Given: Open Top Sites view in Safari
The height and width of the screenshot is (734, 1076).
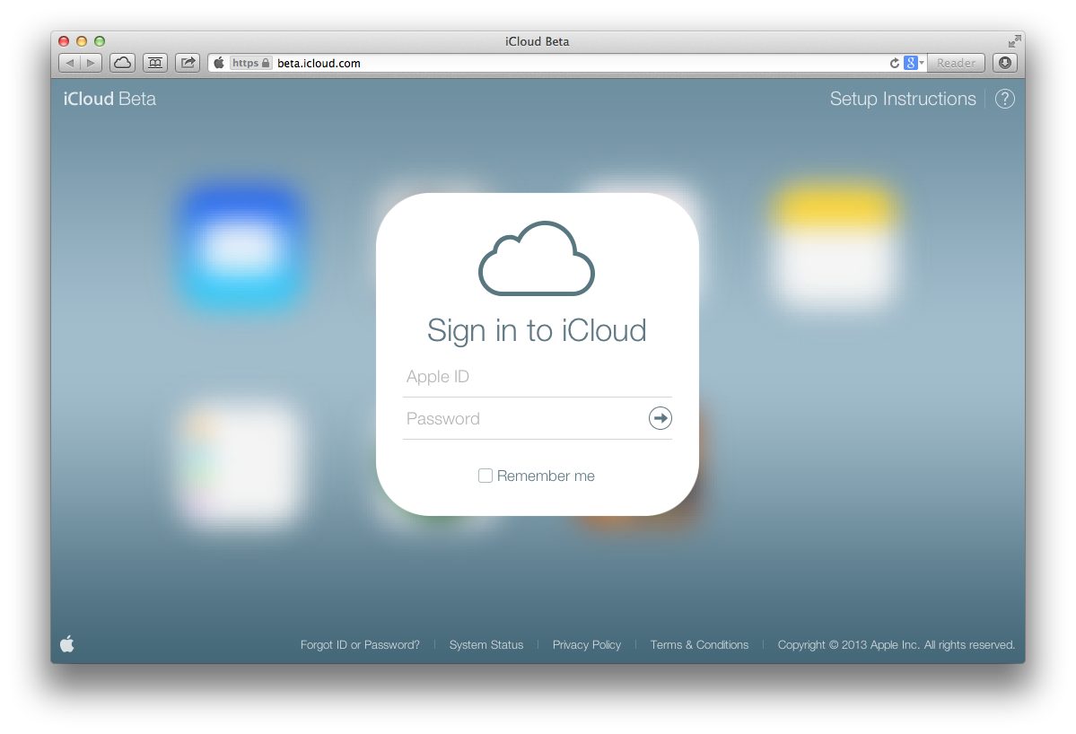Looking at the screenshot, I should 154,63.
